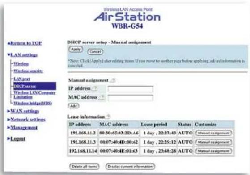Open the LAN port page

point(22,79)
